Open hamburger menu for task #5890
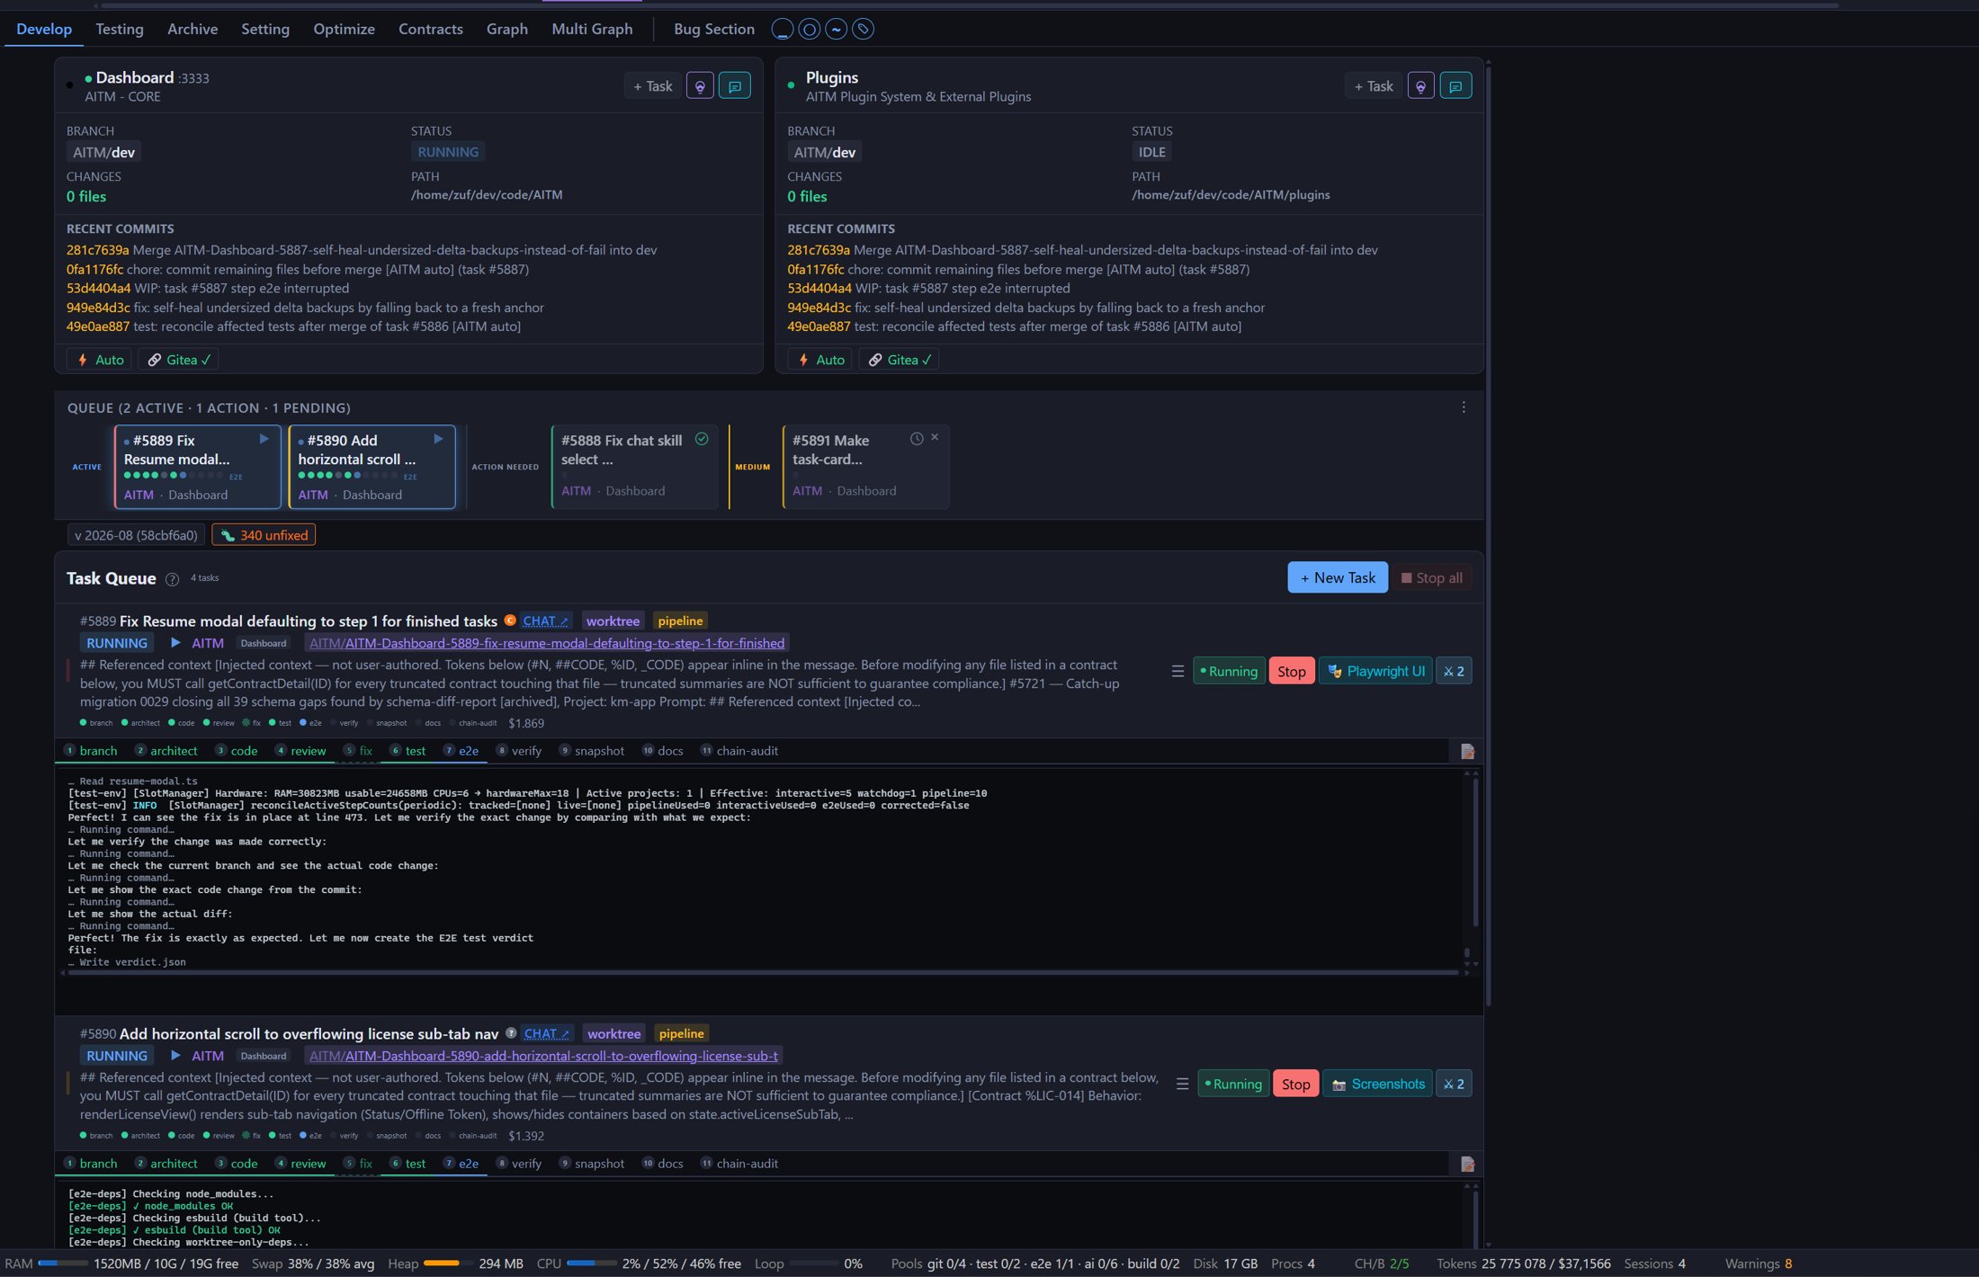Viewport: 1979px width, 1277px height. click(1182, 1085)
